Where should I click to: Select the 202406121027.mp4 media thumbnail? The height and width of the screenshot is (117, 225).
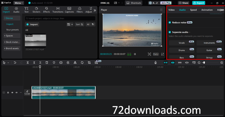[35, 40]
